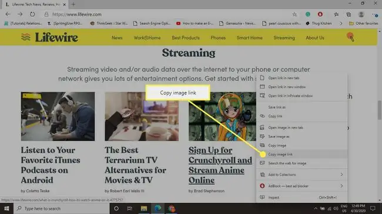This screenshot has width=382, height=214.
Task: Add page to favorites with star icon
Action: [294, 14]
